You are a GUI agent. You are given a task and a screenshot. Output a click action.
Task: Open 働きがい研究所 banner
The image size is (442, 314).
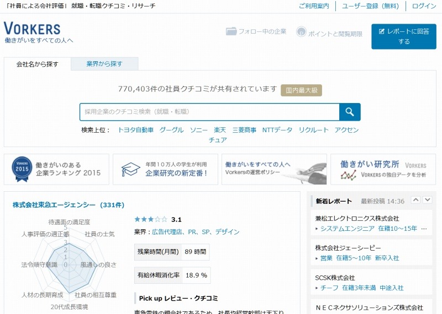pyautogui.click(x=383, y=169)
